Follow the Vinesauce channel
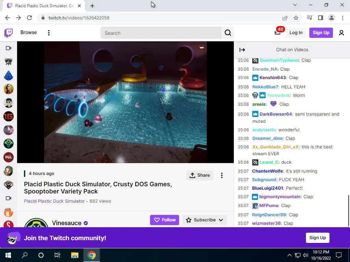This screenshot has height=262, width=350. (x=164, y=220)
